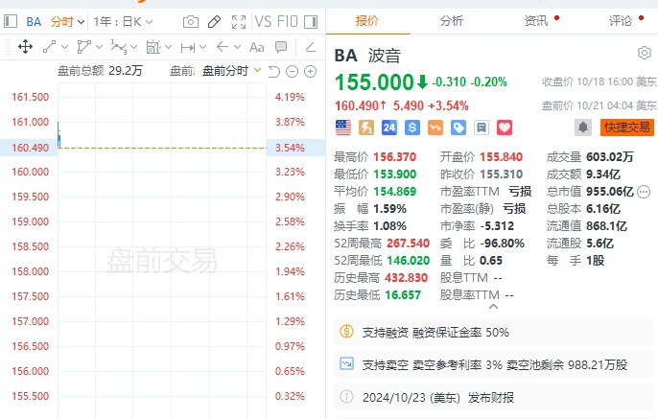Click the 历史最高 432.830 value
658x419 pixels.
point(407,278)
